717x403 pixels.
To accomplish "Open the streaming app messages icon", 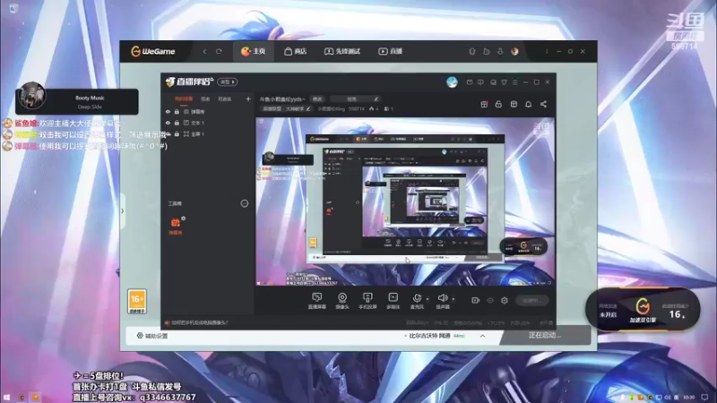I will coord(470,82).
